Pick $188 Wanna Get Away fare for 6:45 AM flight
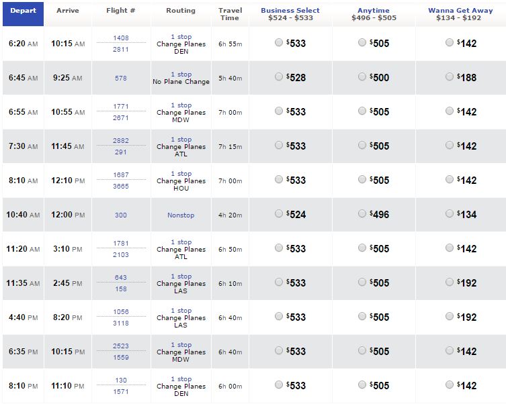 coord(450,77)
